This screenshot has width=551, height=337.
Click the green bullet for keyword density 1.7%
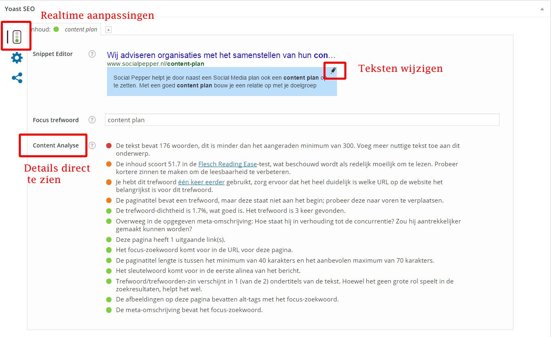point(109,211)
